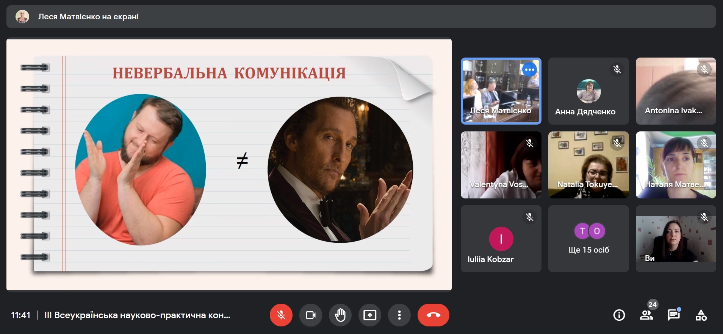This screenshot has width=723, height=334.
Task: Click muted mic icon on Valentyna Vos tile
Action: coord(529,143)
